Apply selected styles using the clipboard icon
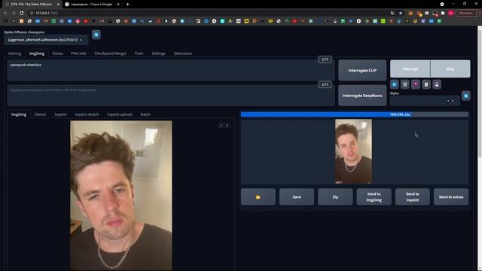 tap(426, 84)
